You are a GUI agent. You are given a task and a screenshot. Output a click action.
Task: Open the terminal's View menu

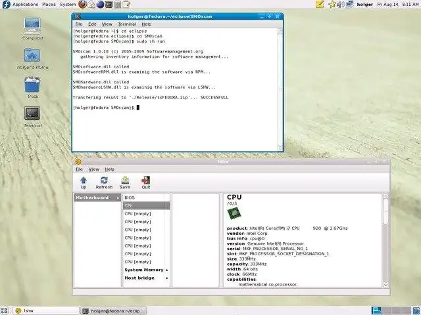107,24
